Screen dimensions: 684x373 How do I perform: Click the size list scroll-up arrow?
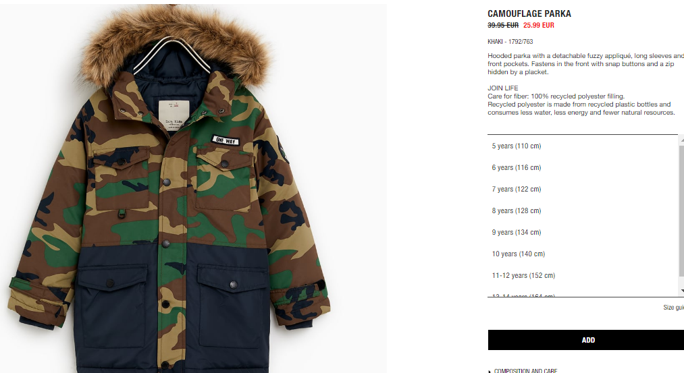click(x=682, y=140)
